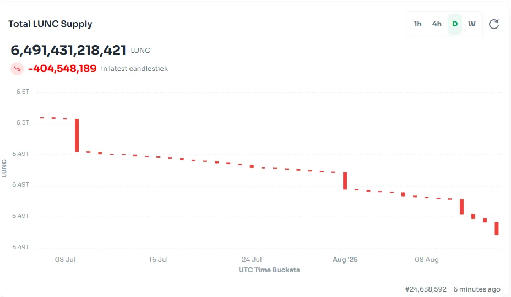Click the 08 Aug x-axis label
Screen dimensions: 511x297
[x=427, y=260]
